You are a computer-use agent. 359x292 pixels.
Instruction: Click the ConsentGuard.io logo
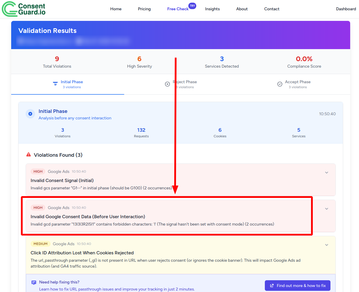pos(24,9)
